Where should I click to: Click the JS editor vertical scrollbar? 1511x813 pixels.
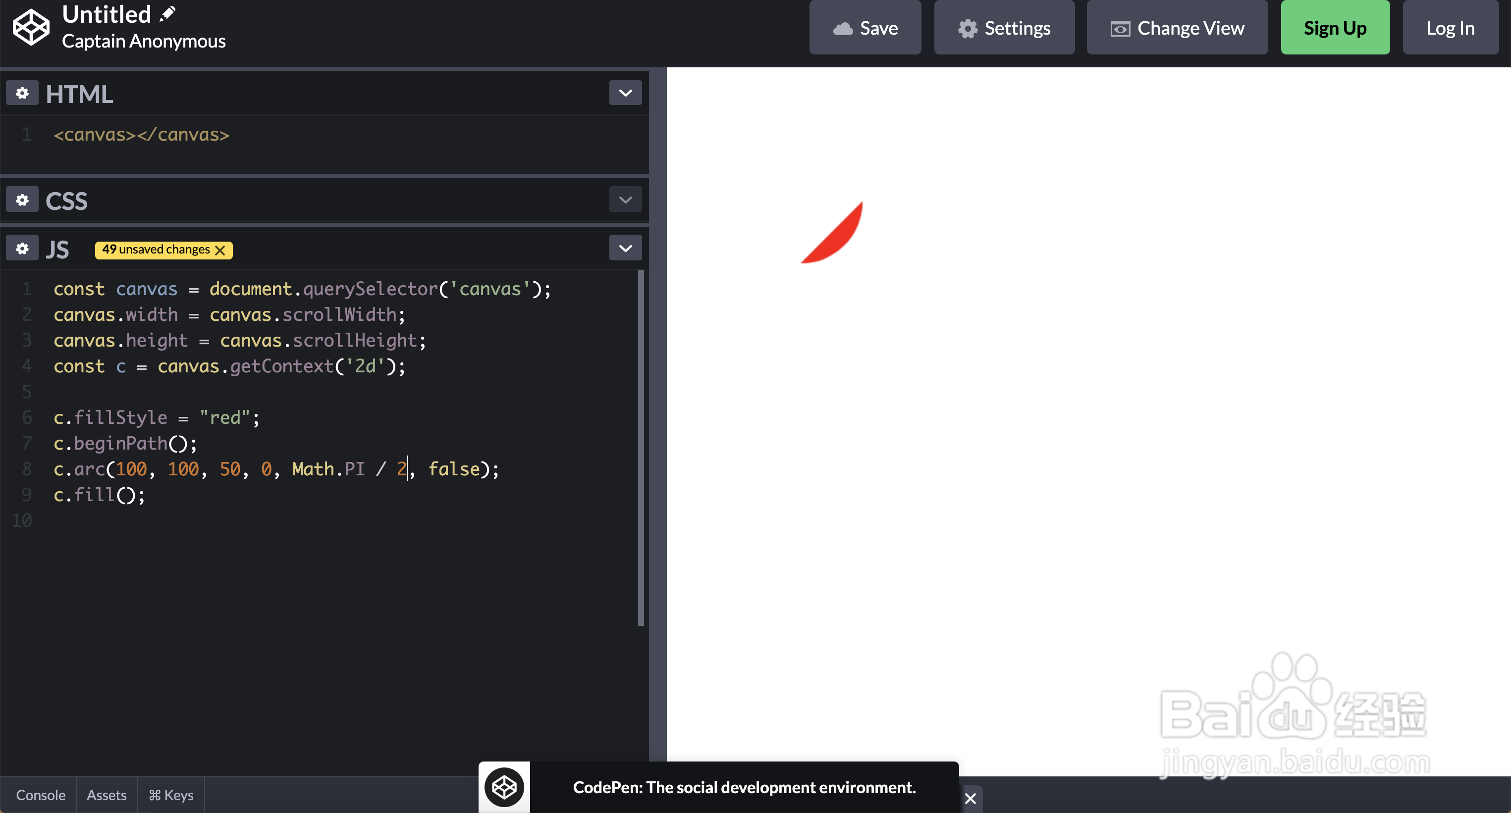[641, 448]
